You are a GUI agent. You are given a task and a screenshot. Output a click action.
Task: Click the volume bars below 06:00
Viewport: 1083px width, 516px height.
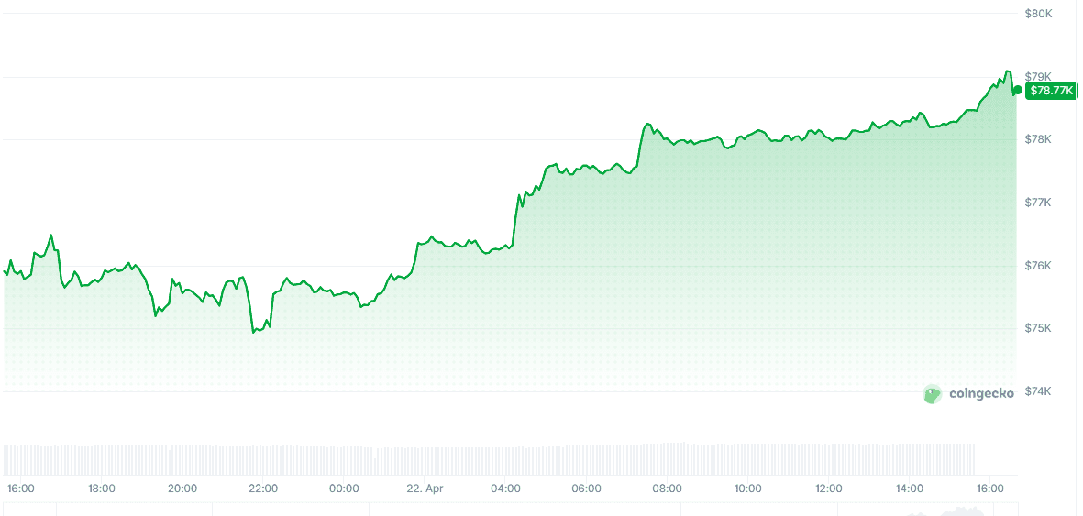(x=587, y=458)
